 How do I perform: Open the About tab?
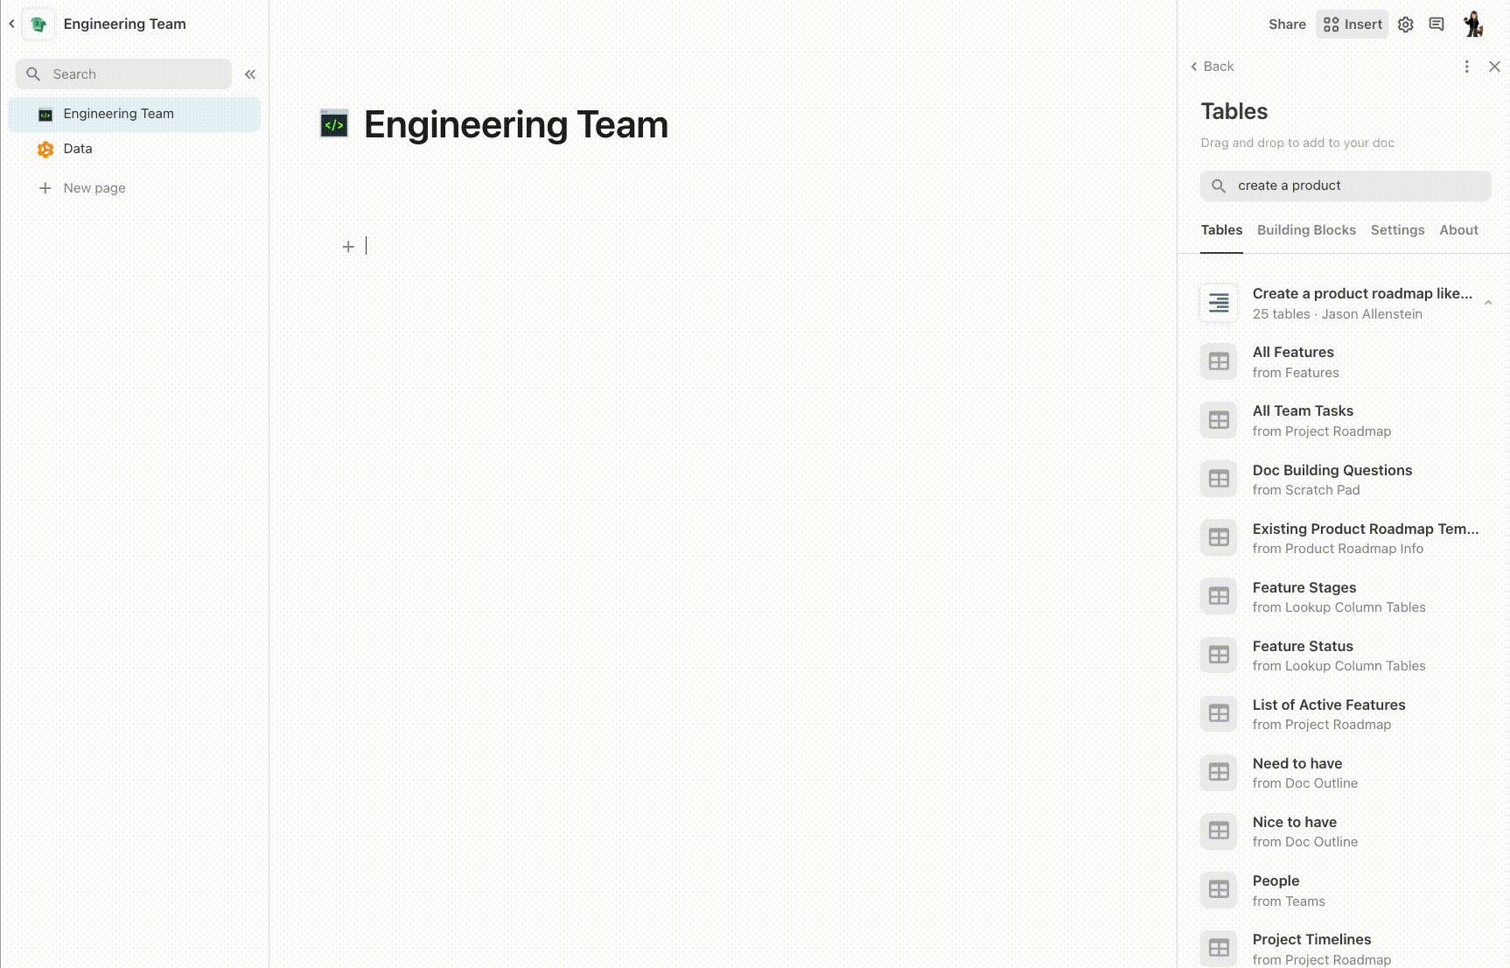1458,230
